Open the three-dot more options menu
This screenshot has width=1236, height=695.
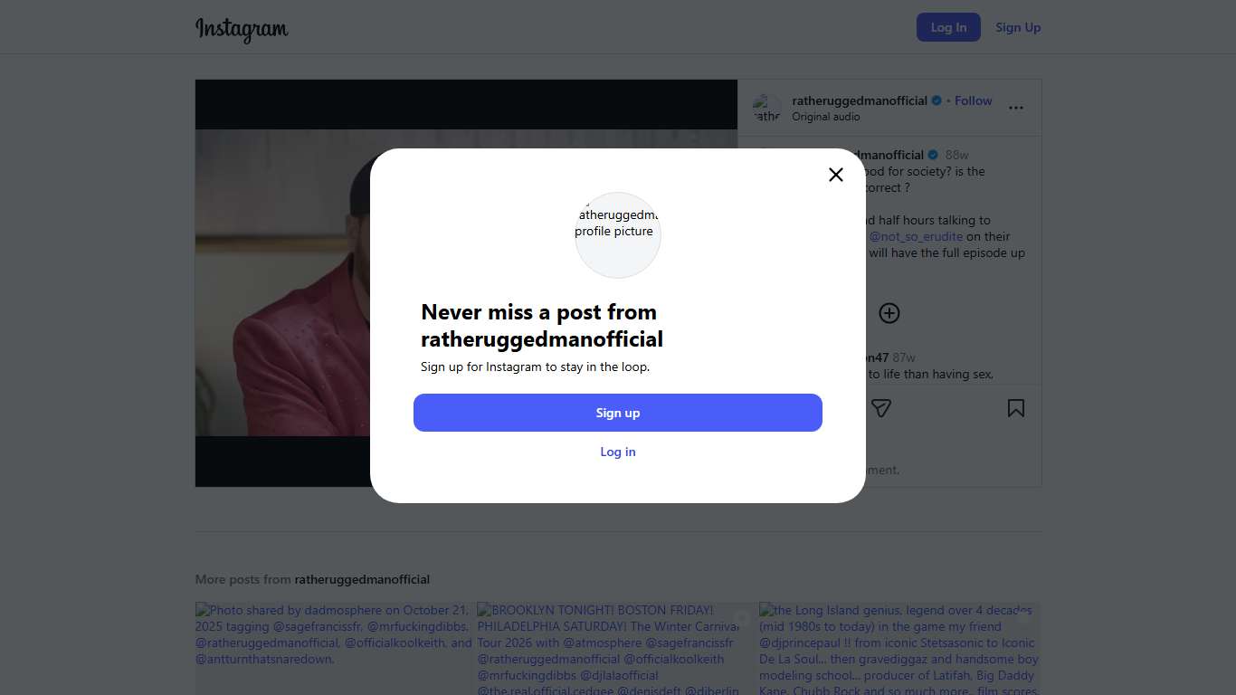tap(1016, 108)
